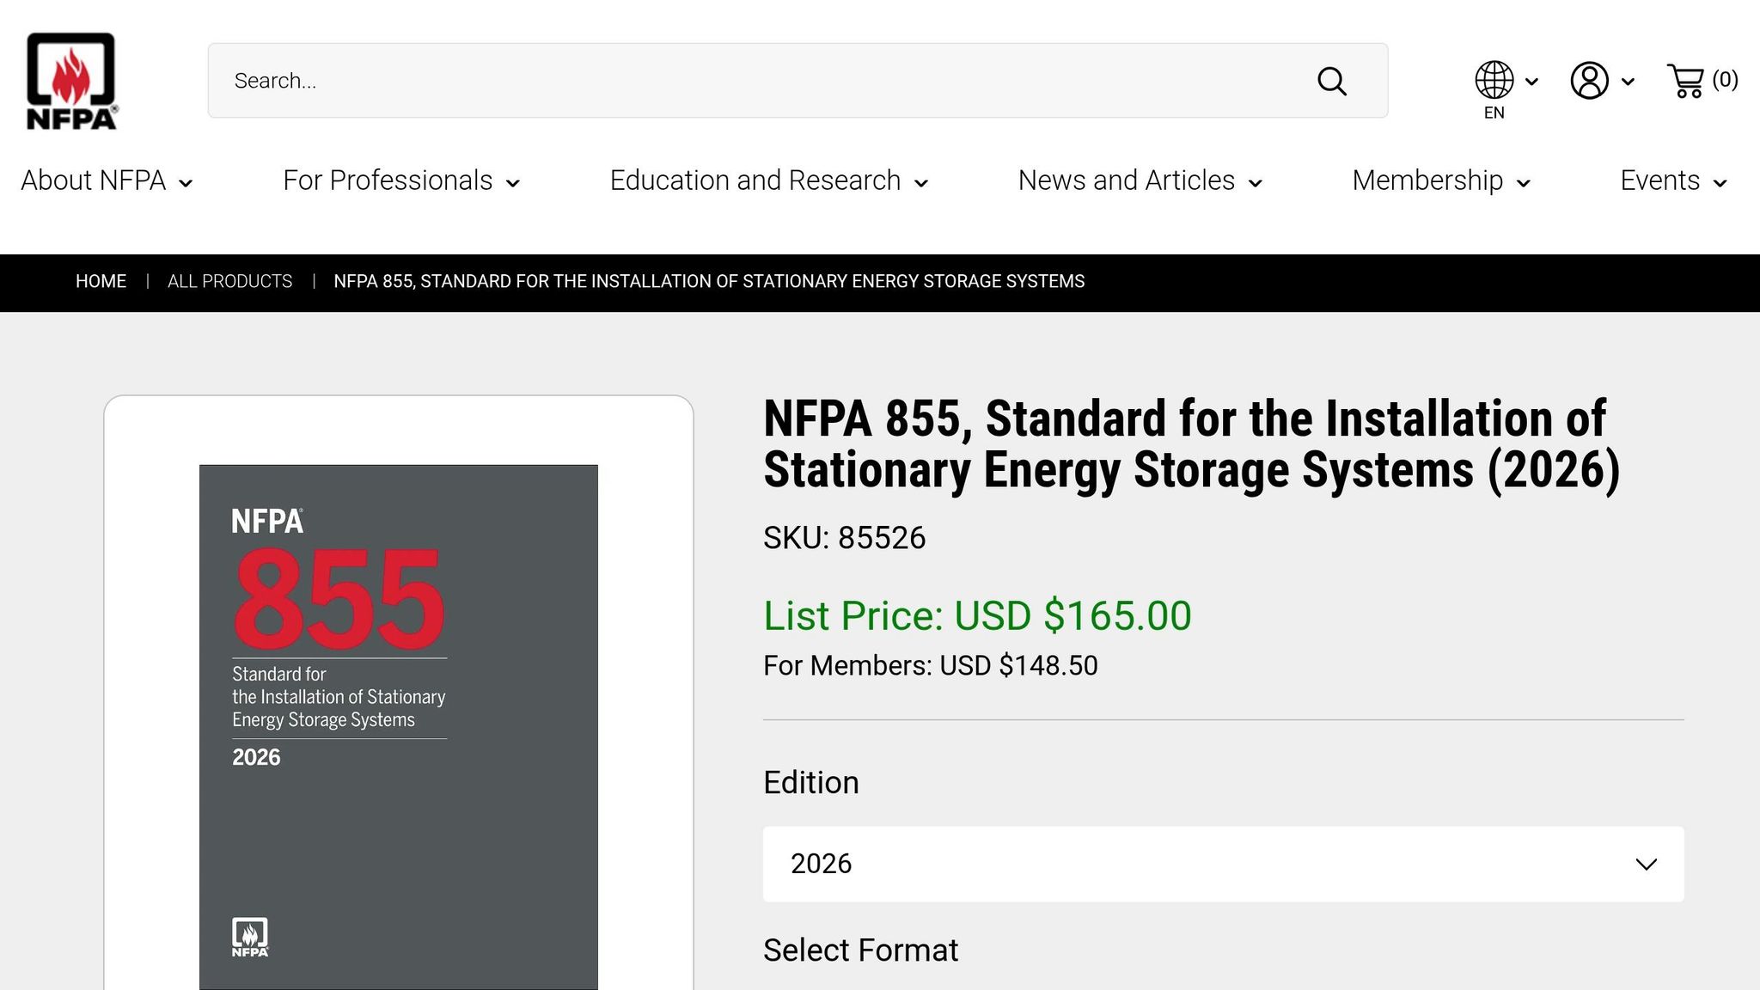
Task: Open the For Professionals menu
Action: coord(401,180)
